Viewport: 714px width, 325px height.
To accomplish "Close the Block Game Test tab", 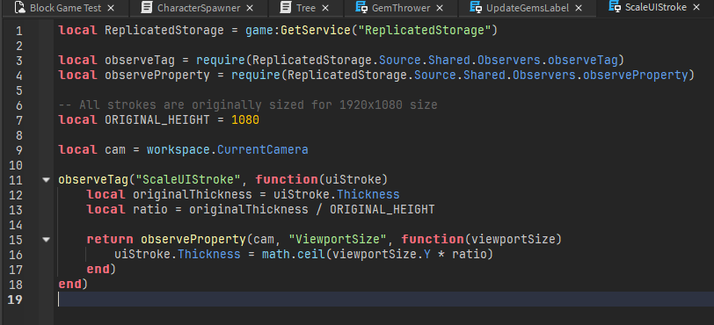I will (111, 8).
